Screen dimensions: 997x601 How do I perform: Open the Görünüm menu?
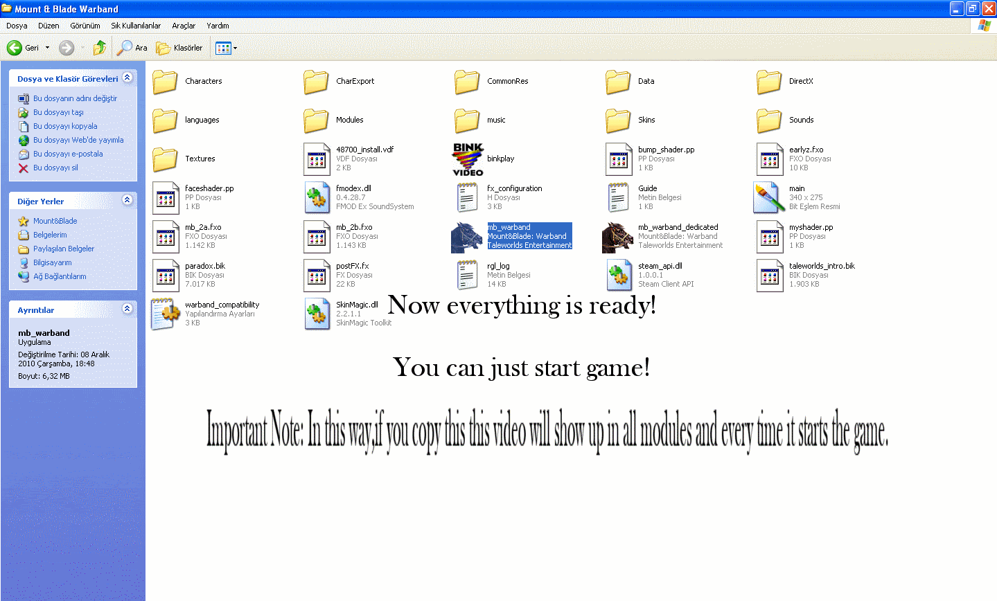(x=85, y=26)
